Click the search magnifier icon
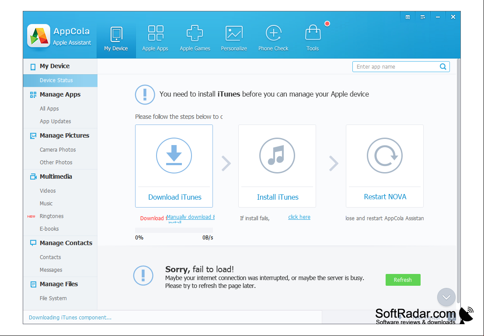This screenshot has height=336, width=484. 443,67
